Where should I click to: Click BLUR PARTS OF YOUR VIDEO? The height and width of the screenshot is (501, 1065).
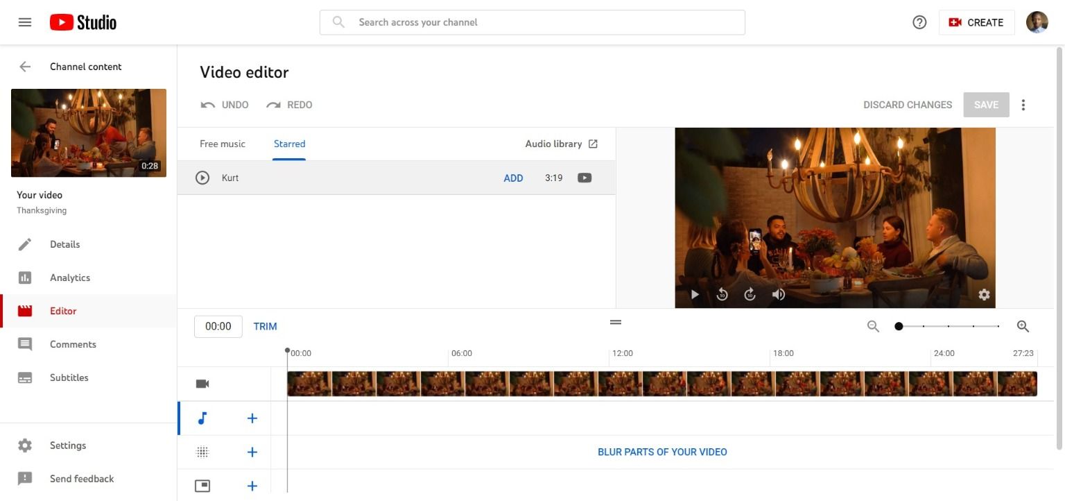coord(661,452)
